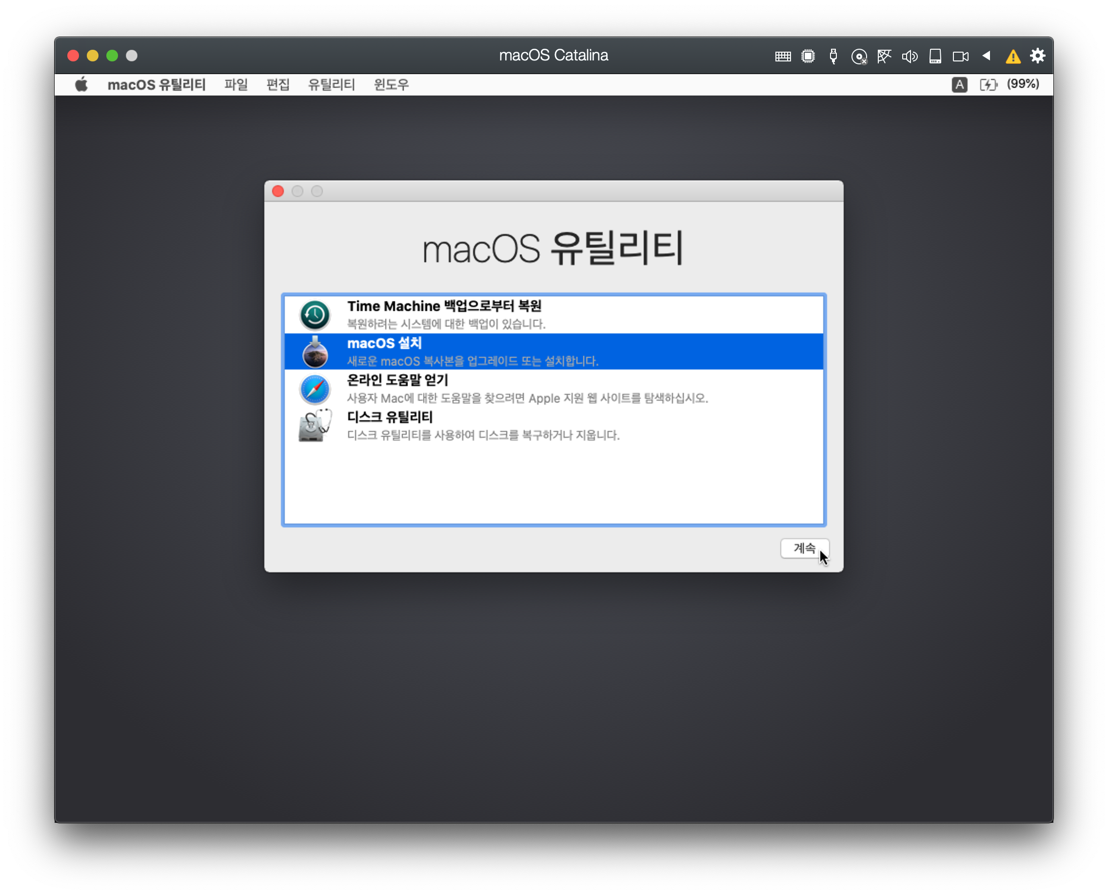Screen dimensions: 1108x895
Task: Open the 파일 menu
Action: [236, 84]
